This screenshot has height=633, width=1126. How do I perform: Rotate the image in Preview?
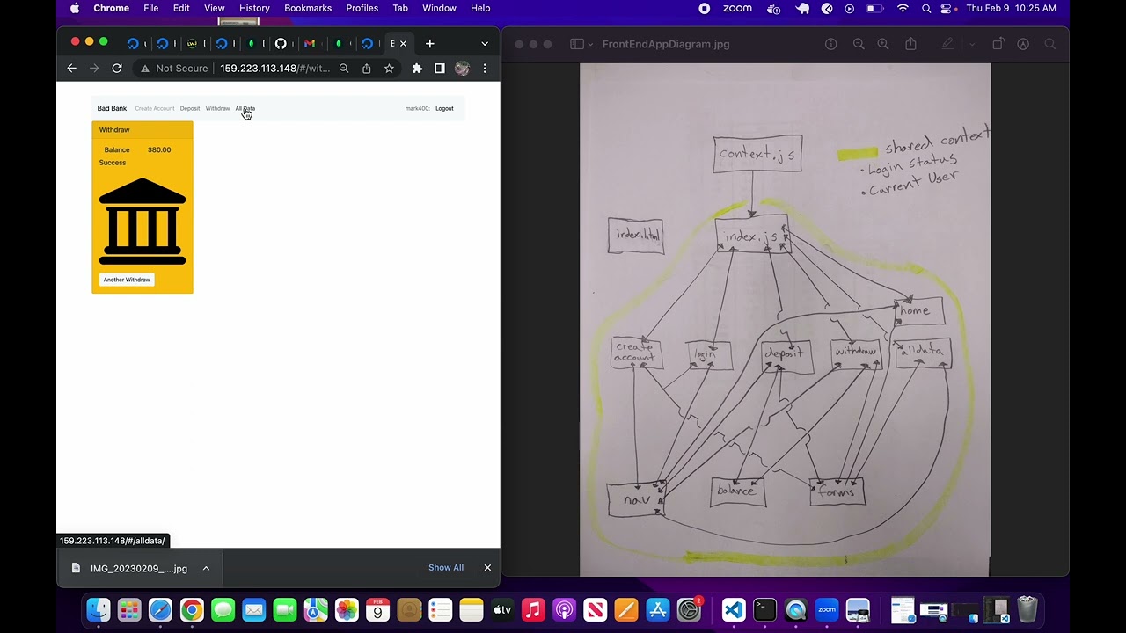pos(998,44)
